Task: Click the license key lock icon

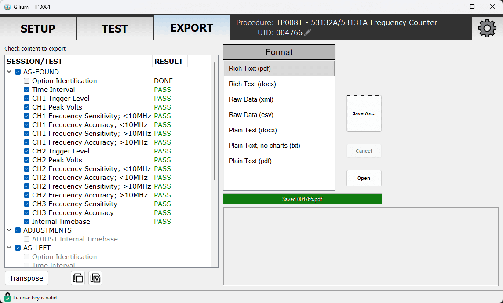Action: coord(7,297)
